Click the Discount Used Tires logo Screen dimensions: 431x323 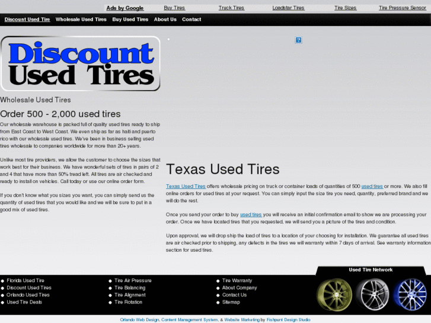point(80,63)
